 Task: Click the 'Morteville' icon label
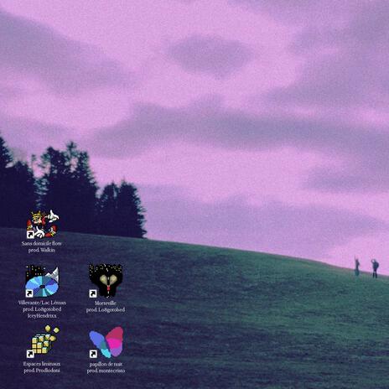coord(106,303)
